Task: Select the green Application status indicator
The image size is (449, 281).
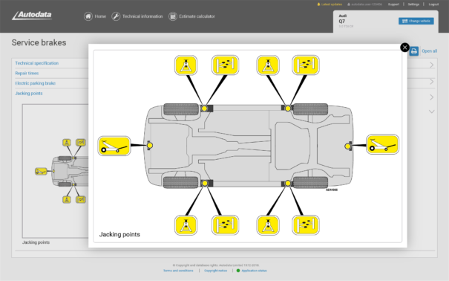Action: pos(238,271)
